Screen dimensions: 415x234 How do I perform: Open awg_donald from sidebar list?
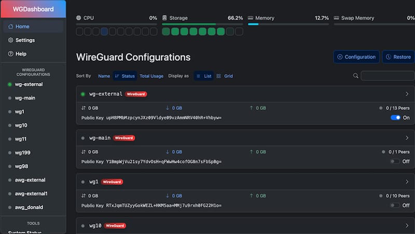pyautogui.click(x=29, y=207)
